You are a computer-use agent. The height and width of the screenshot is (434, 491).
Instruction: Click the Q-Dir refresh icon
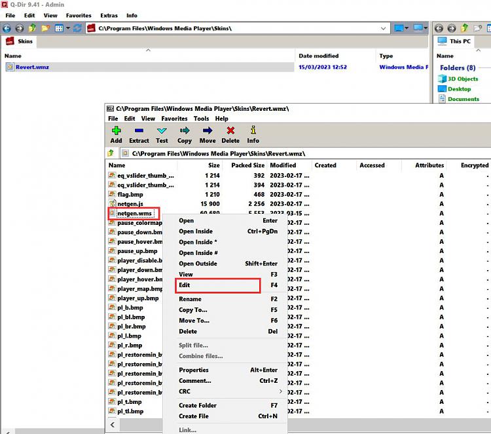78,29
